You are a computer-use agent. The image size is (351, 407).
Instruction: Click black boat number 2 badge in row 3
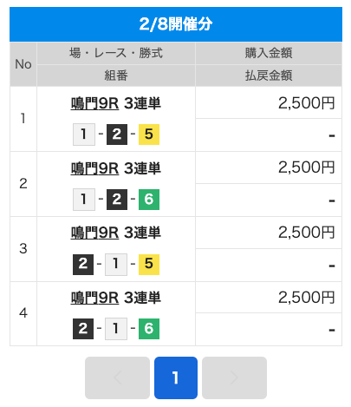coord(83,264)
